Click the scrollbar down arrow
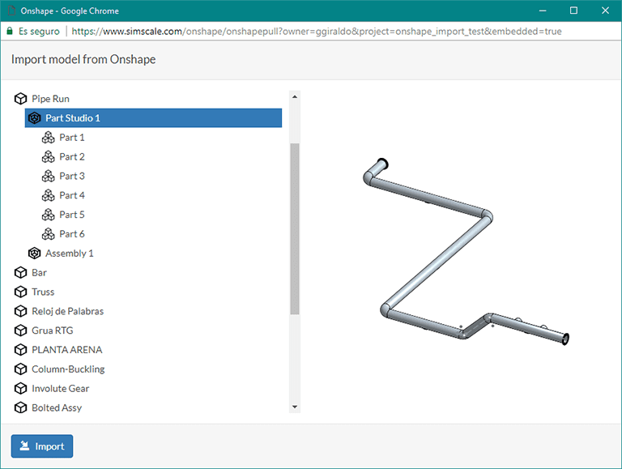 tap(294, 407)
